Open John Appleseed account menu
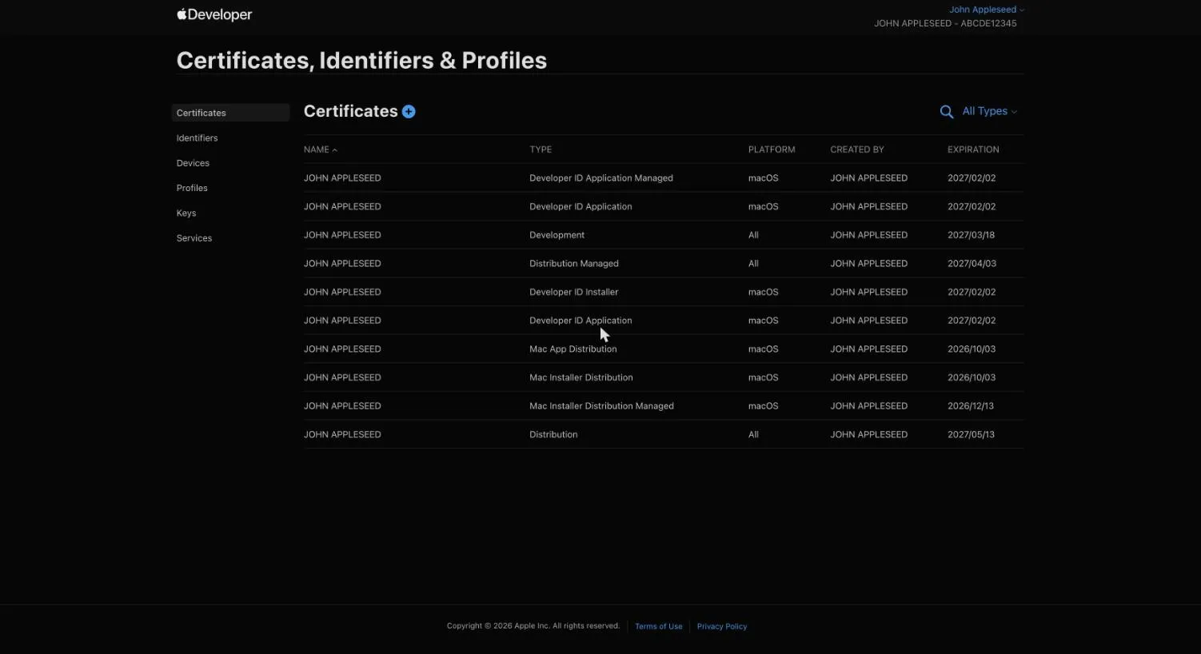This screenshot has width=1201, height=654. [x=987, y=10]
